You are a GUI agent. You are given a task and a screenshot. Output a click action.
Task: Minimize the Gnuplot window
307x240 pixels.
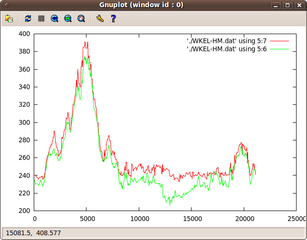(276, 5)
